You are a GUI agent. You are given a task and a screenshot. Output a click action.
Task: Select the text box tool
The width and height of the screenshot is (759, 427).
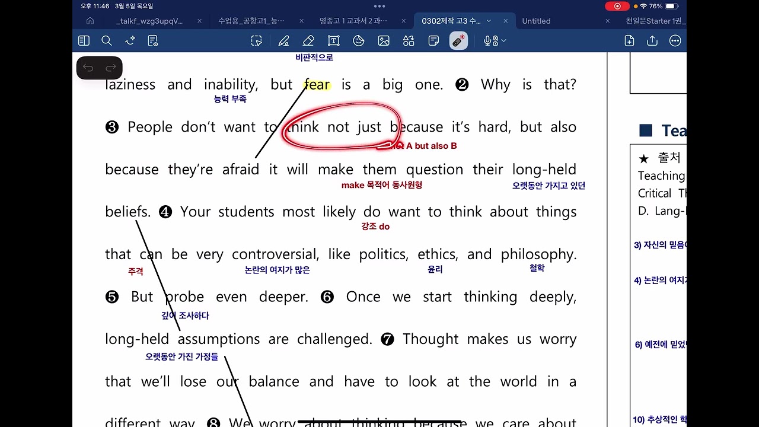334,41
